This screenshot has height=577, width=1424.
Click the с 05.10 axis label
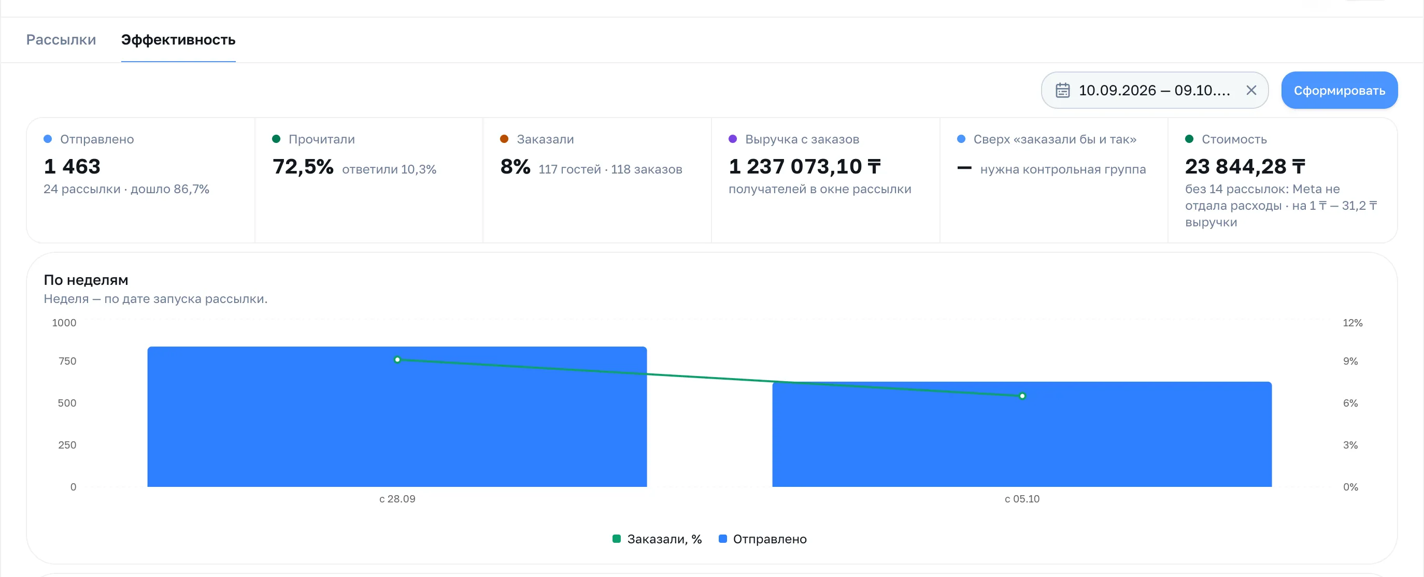1022,498
